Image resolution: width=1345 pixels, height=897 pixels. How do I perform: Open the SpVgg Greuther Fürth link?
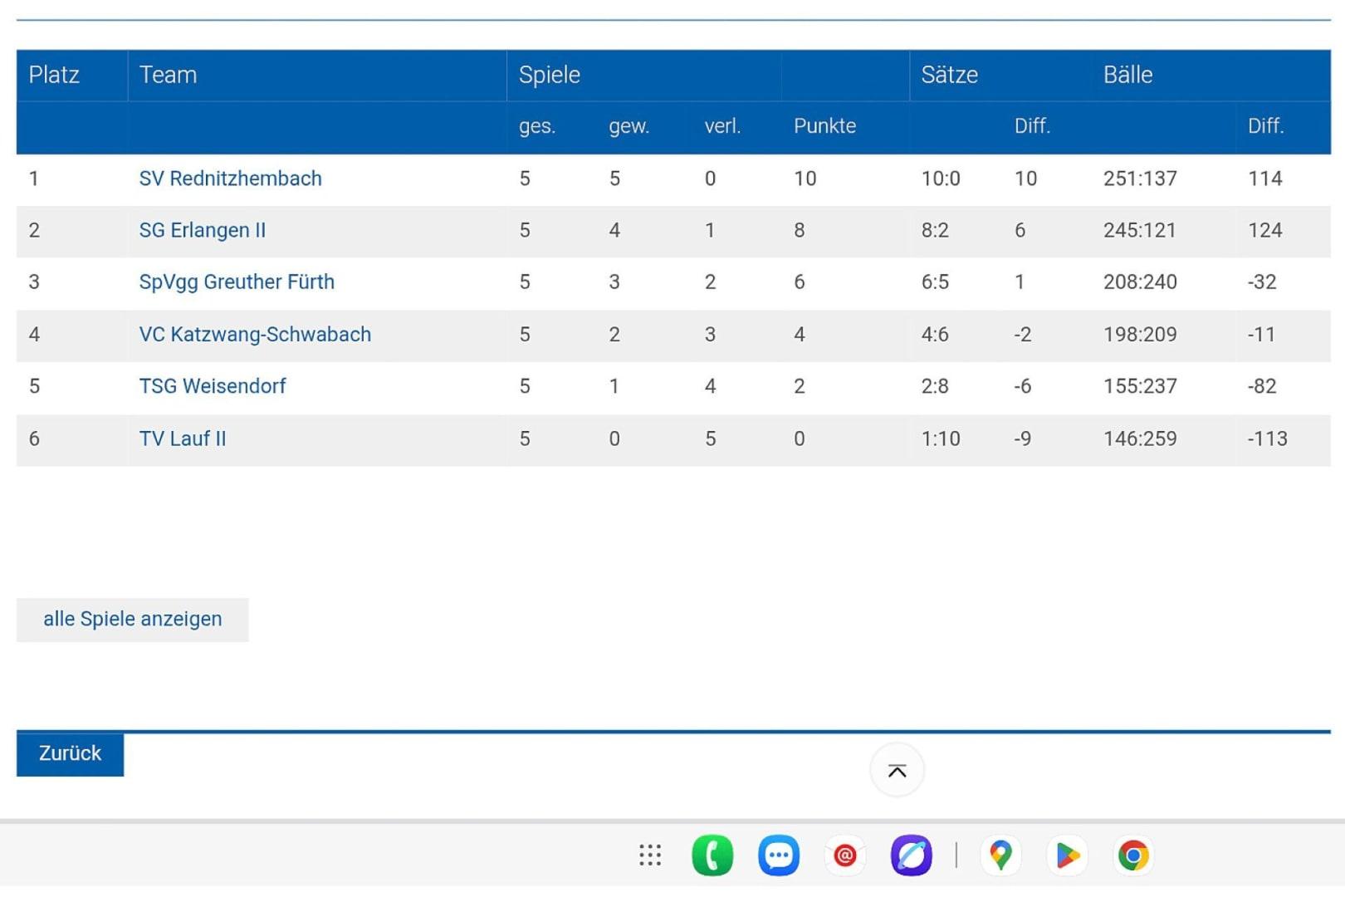click(237, 282)
